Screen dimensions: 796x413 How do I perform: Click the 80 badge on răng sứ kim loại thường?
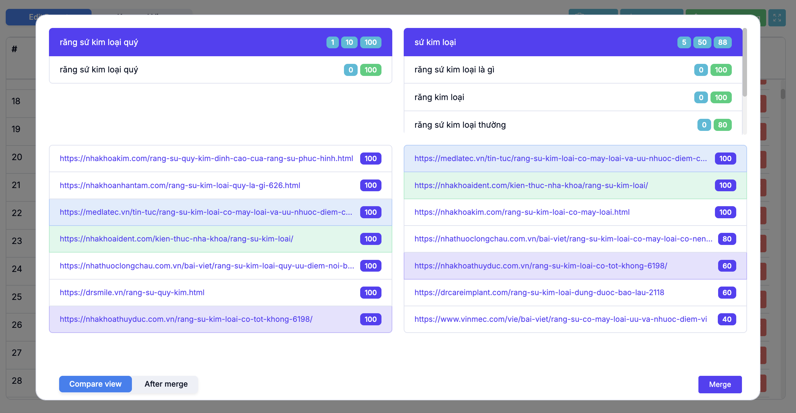[x=723, y=125]
